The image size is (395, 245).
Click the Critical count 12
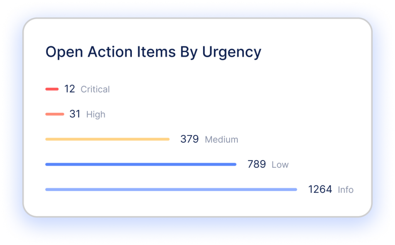click(x=69, y=89)
